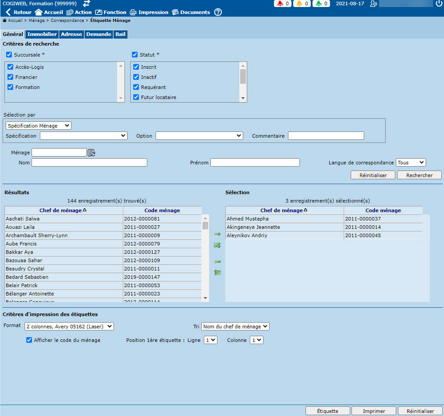The height and width of the screenshot is (416, 444).
Task: Open the Impression menu
Action: (149, 12)
